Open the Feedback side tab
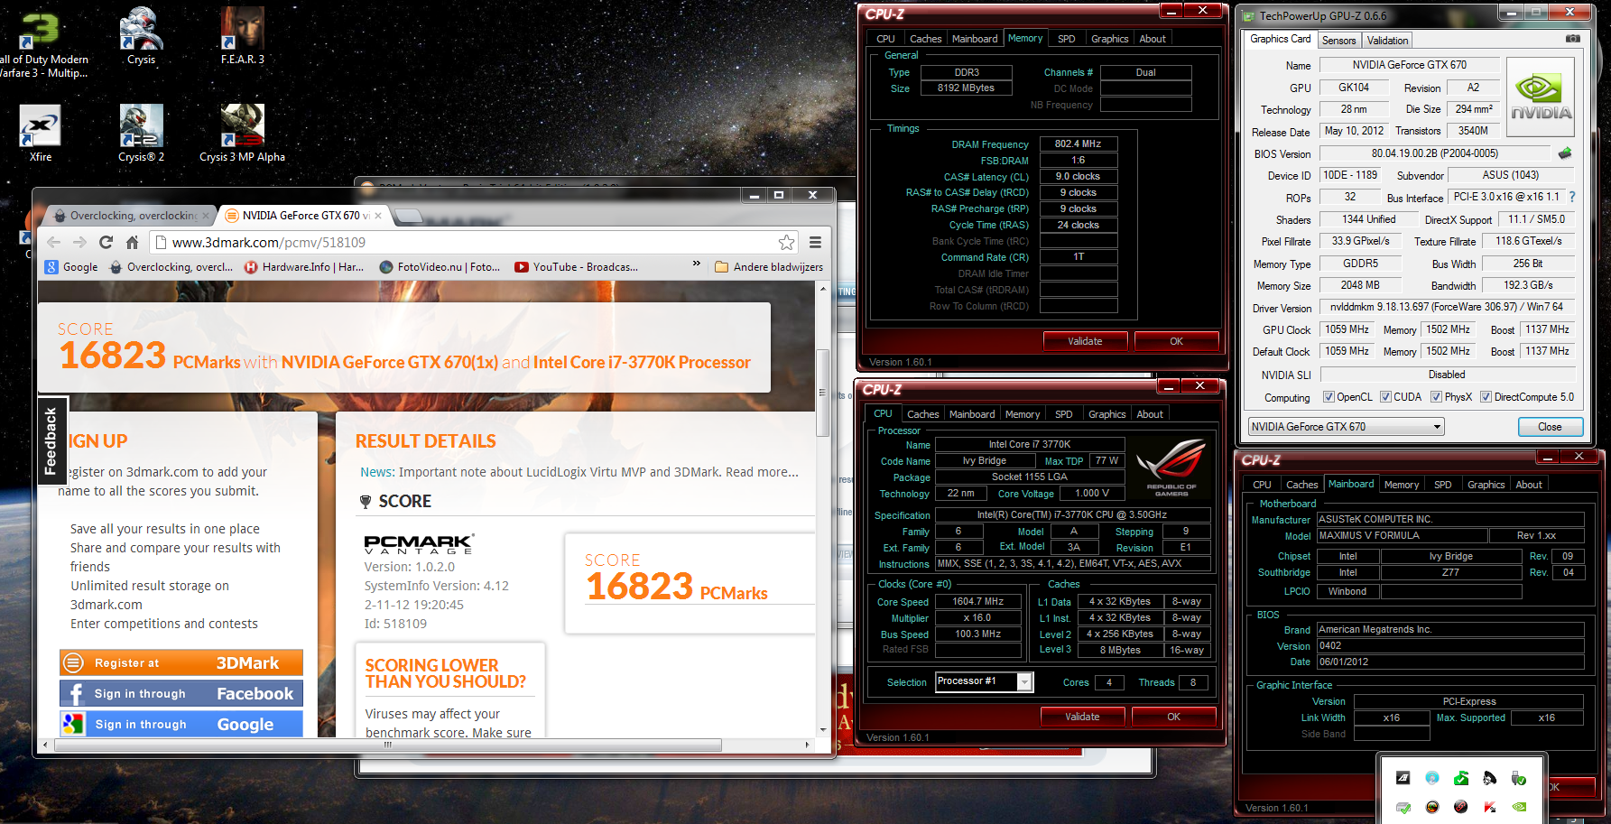The width and height of the screenshot is (1611, 824). (x=51, y=440)
